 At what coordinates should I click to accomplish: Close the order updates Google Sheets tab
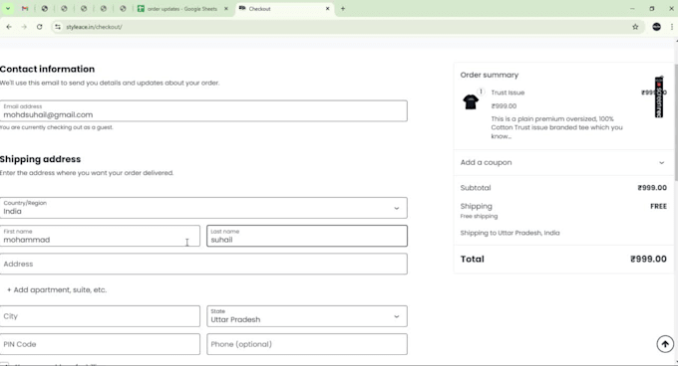click(225, 9)
